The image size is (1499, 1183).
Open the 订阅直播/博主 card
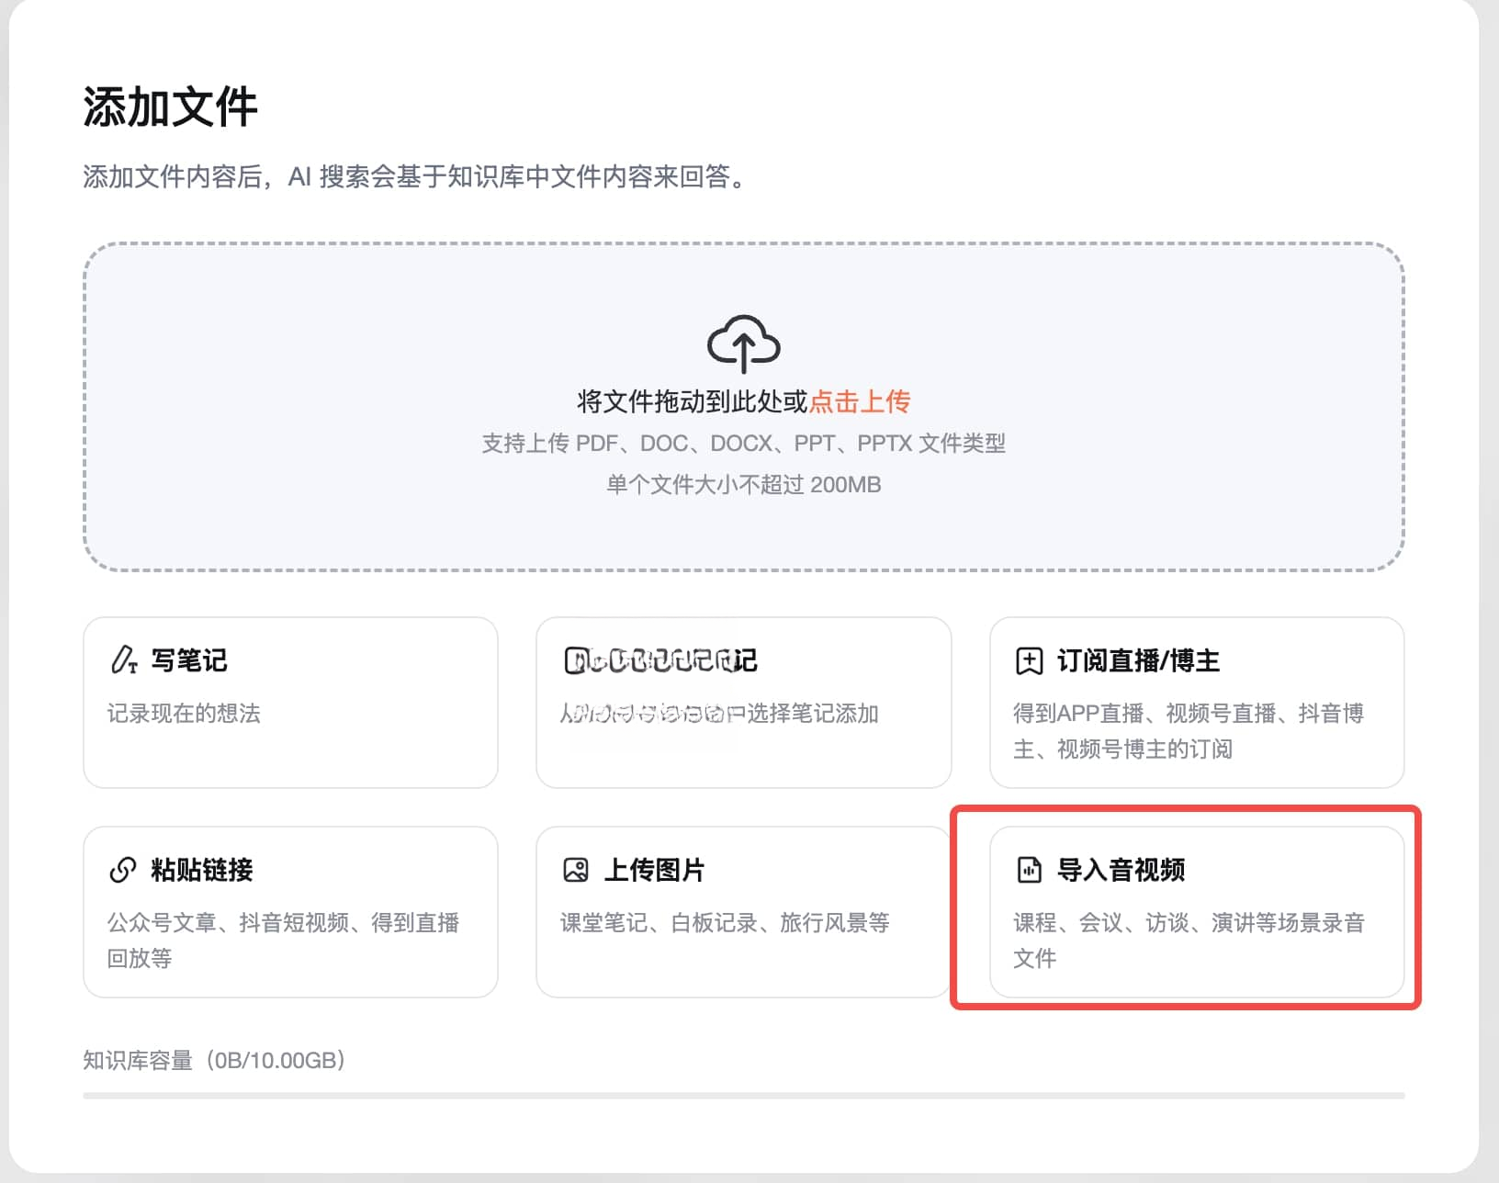pos(1196,702)
